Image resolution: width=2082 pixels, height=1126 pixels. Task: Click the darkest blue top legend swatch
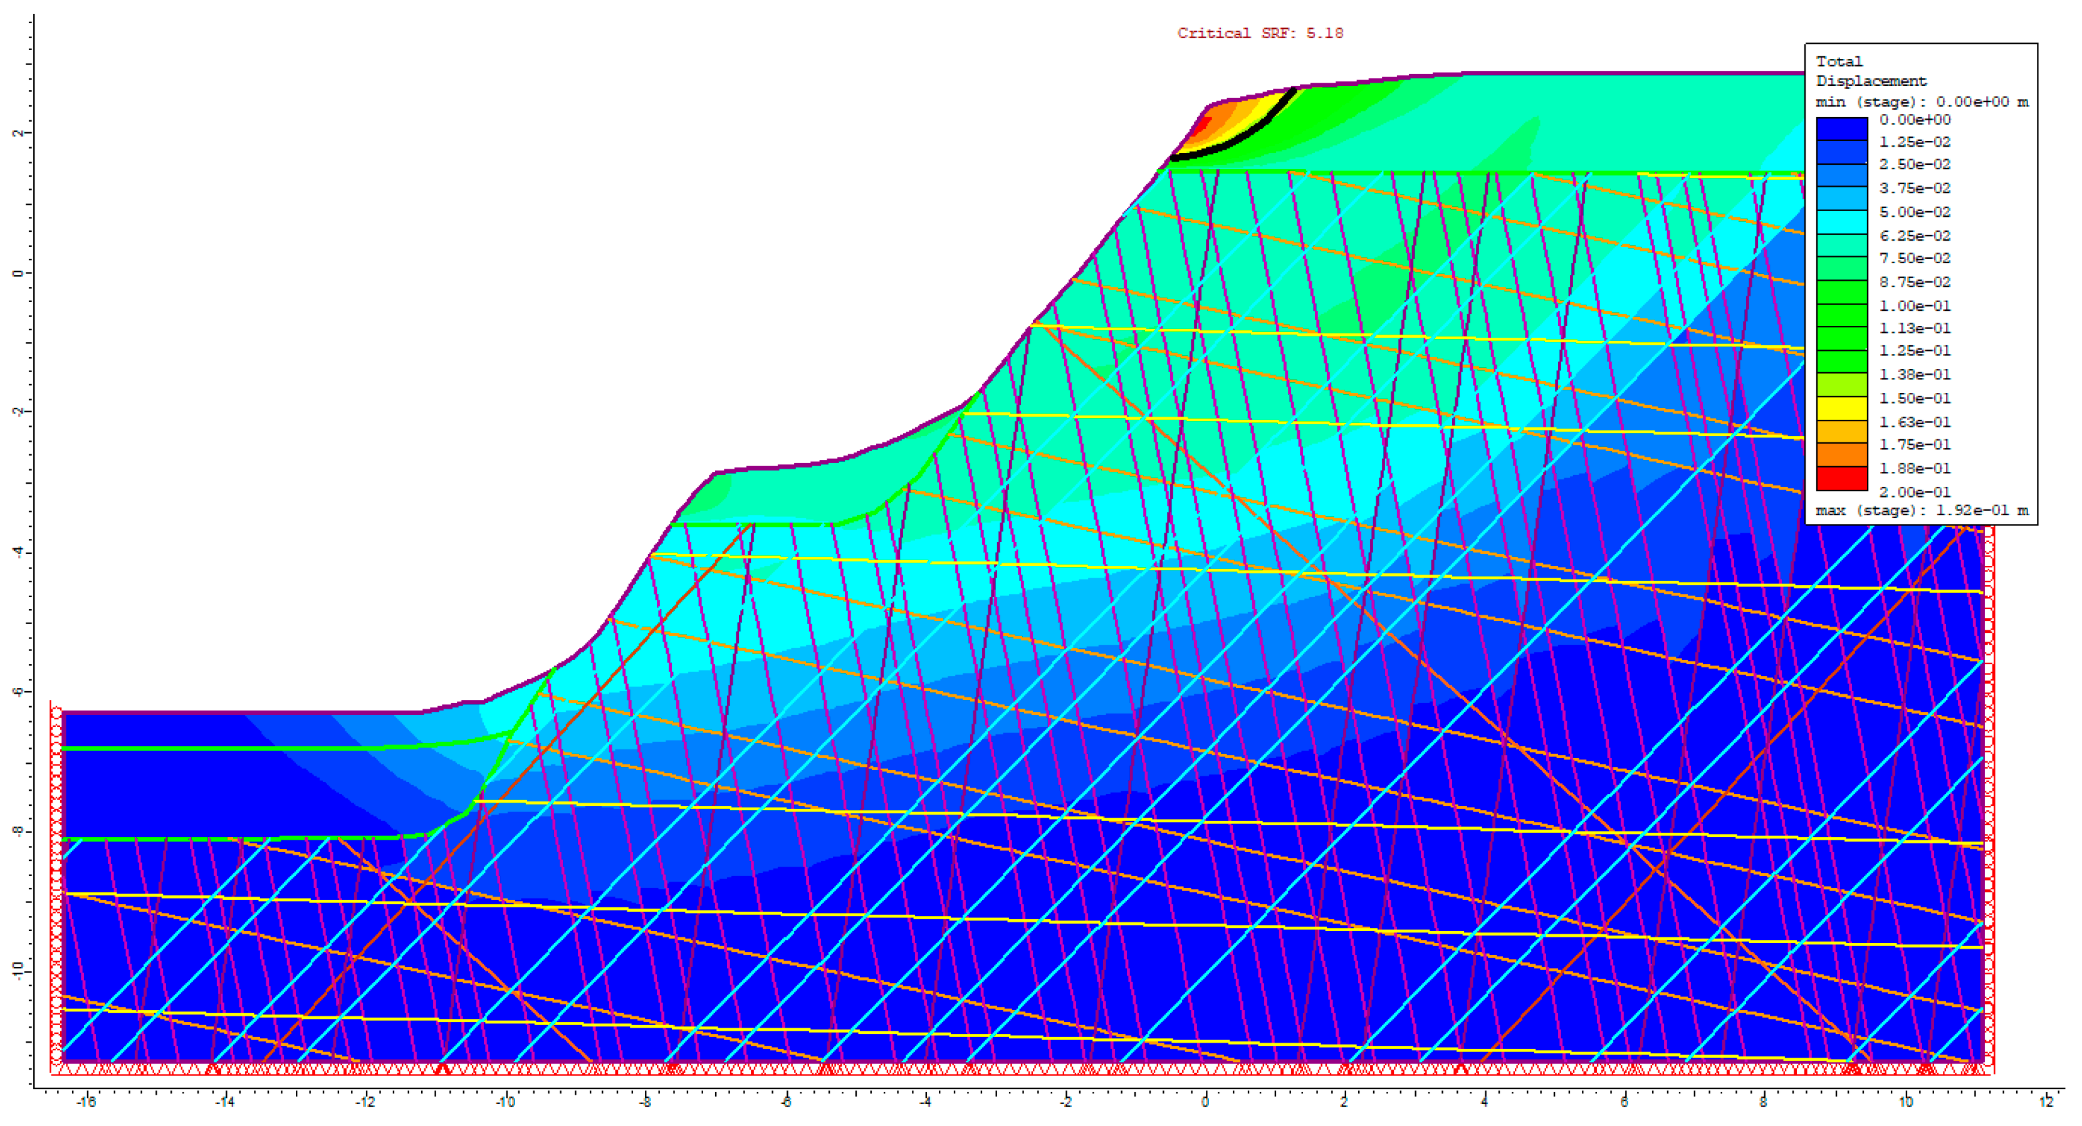coord(1841,129)
